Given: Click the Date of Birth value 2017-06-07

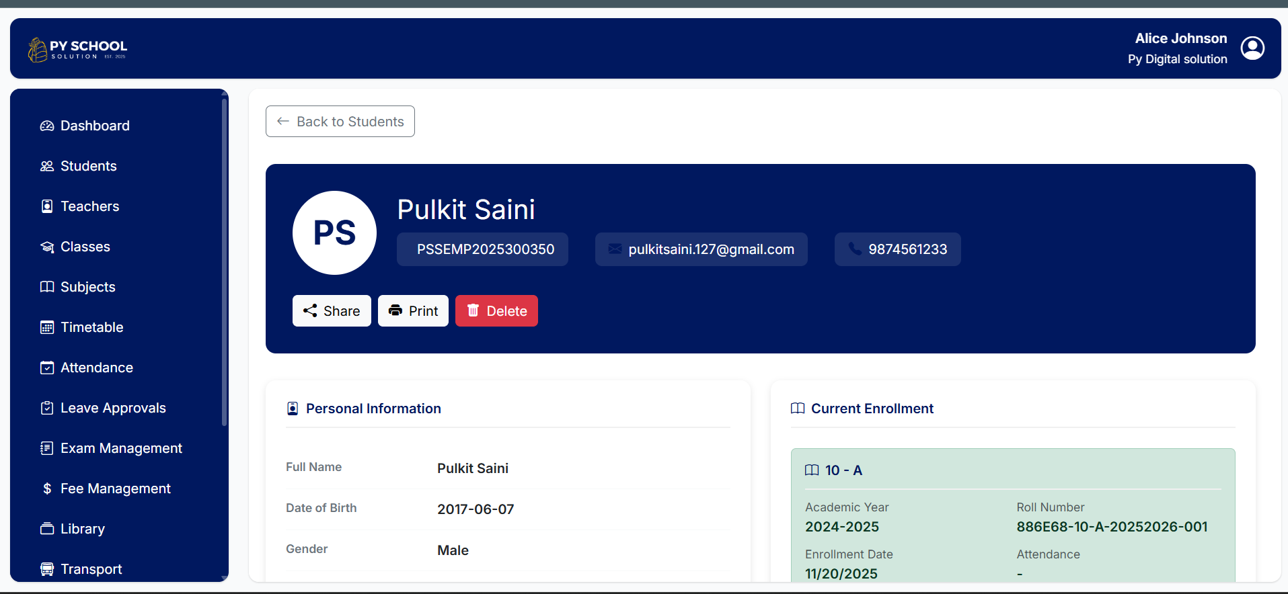Looking at the screenshot, I should tap(476, 509).
